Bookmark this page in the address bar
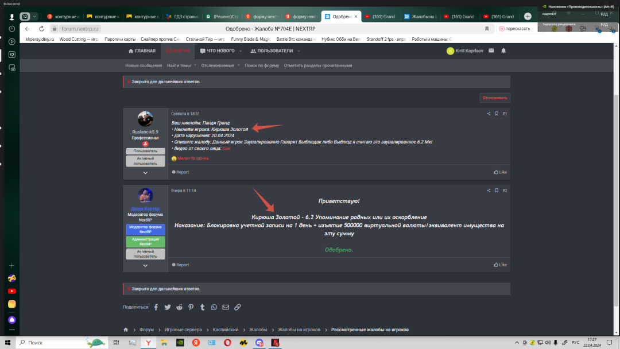Screen dimensions: 620x349 (487, 29)
